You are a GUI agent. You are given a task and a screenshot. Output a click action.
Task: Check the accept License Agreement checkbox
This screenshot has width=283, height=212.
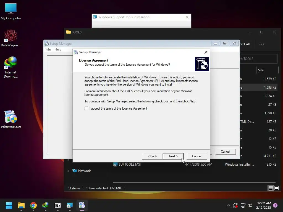point(86,108)
